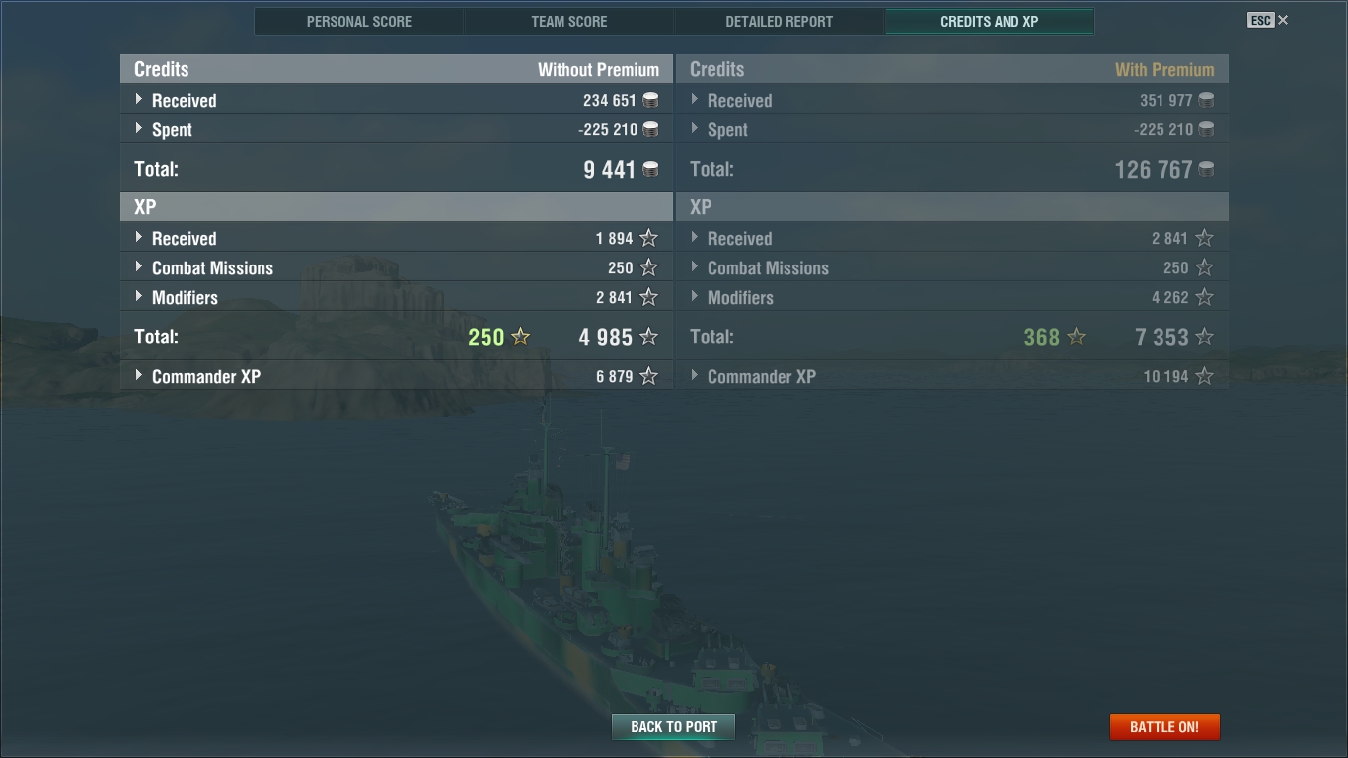1348x758 pixels.
Task: Click the yellow star beside 250 free XP
Action: click(520, 337)
